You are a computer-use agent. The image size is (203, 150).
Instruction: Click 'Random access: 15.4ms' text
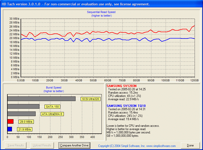[x=123, y=112]
